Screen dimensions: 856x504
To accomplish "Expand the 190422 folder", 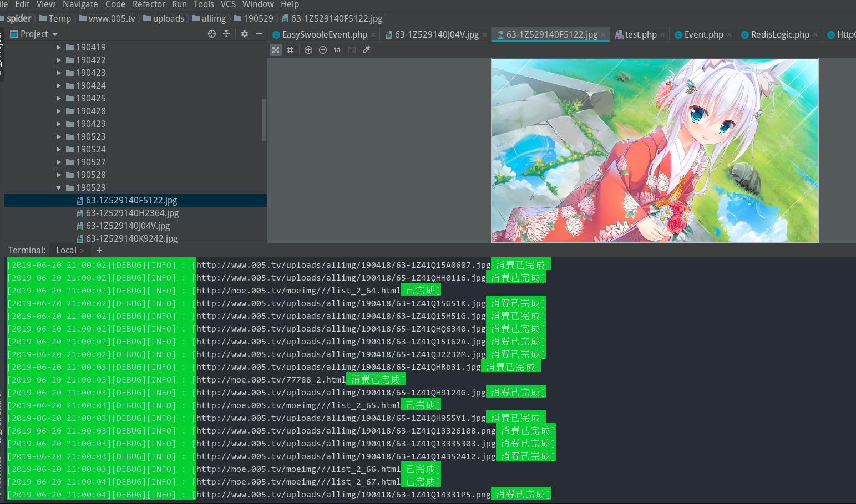I will coord(59,60).
